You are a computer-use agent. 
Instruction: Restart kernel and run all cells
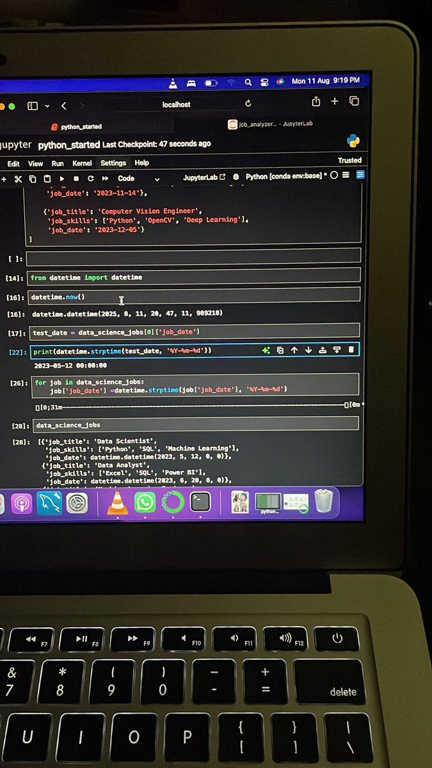[105, 179]
